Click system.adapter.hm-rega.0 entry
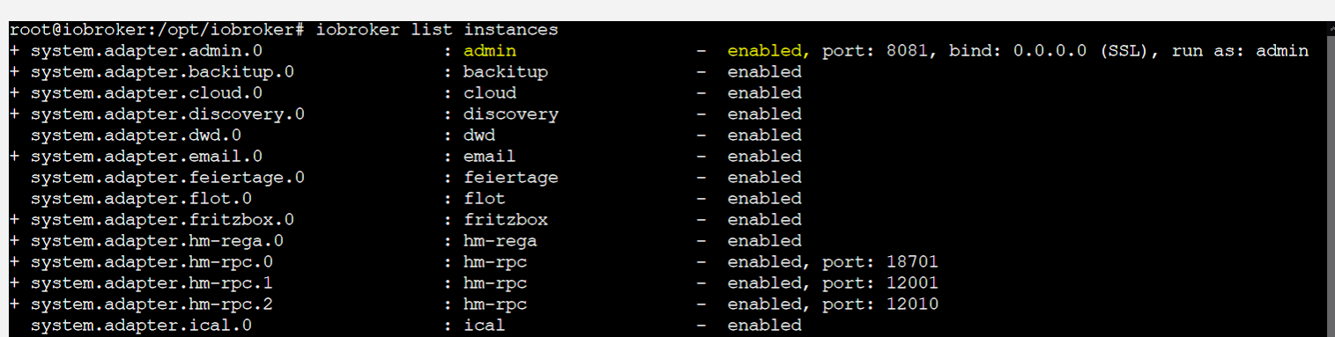1335x337 pixels. [x=157, y=241]
